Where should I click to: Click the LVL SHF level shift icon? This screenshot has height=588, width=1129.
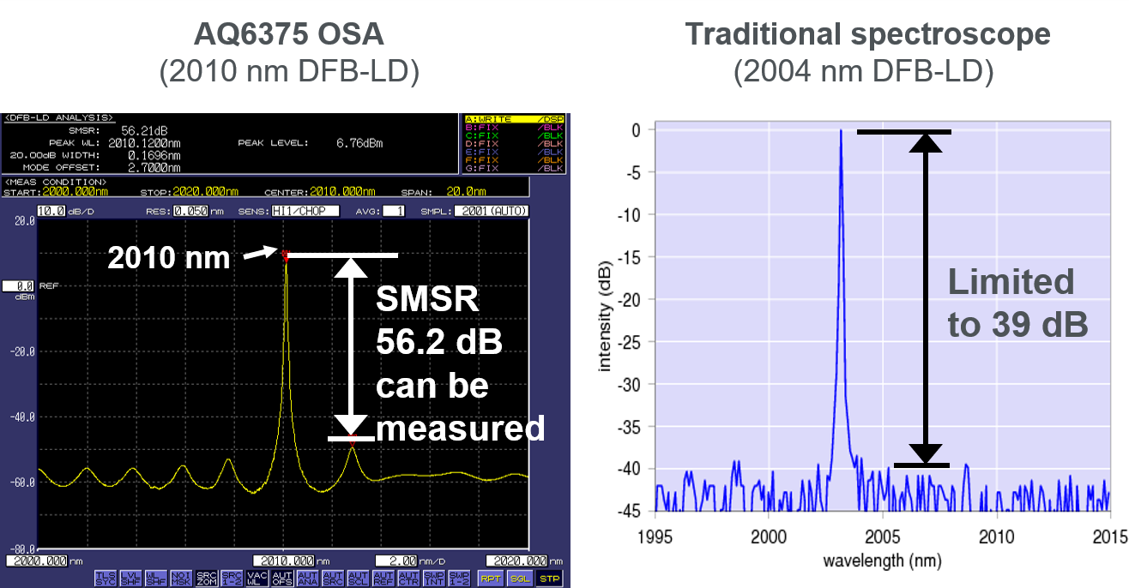[x=131, y=579]
